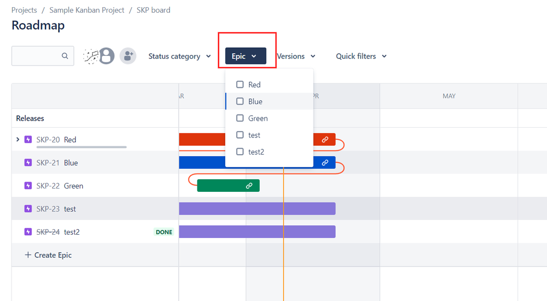Expand the SKP-20 Red epic row
The image size is (547, 301).
point(18,140)
